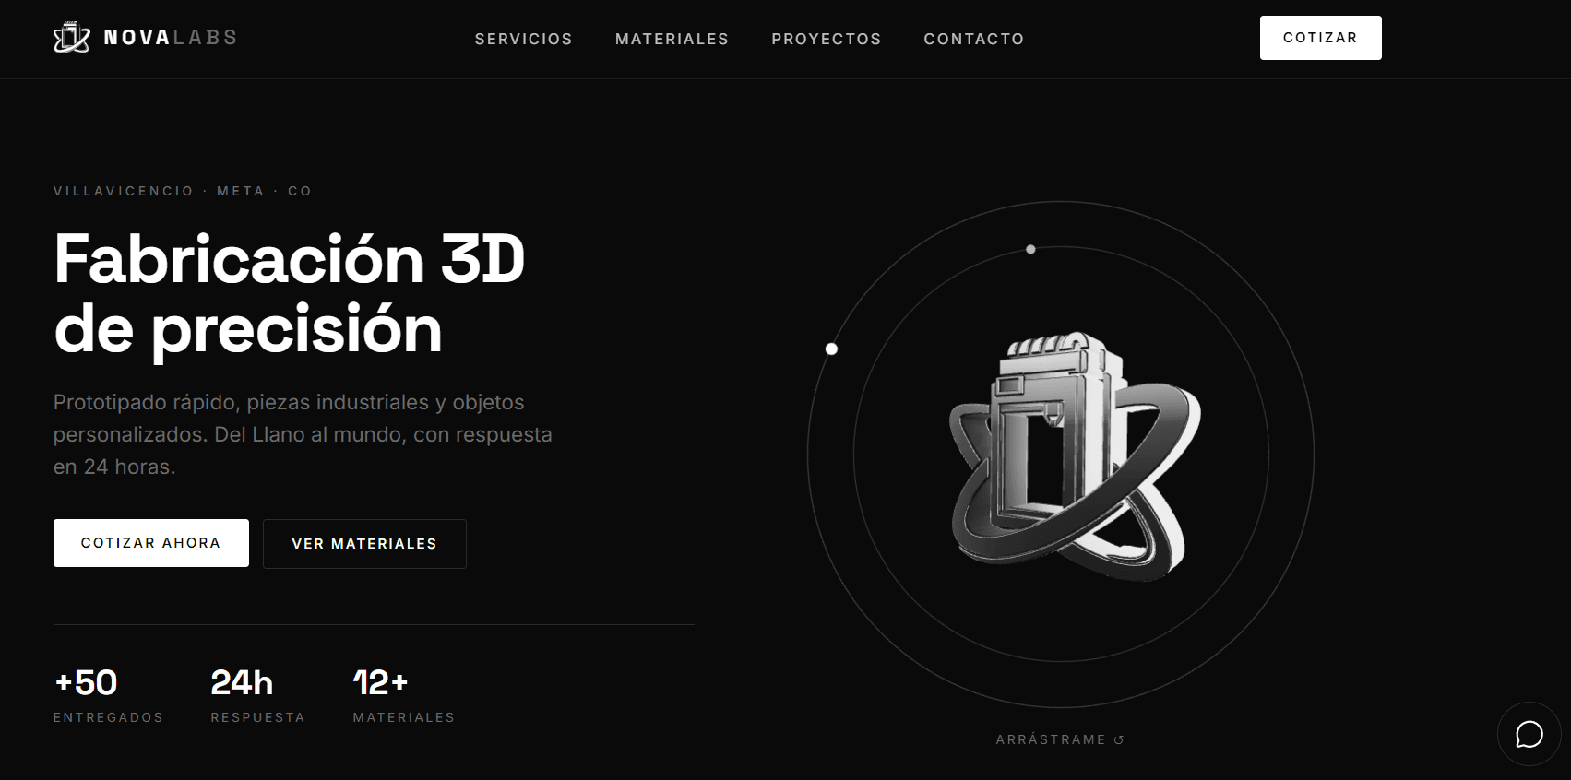Viewport: 1571px width, 780px height.
Task: Click the 'Respuesta' label
Action: click(257, 717)
